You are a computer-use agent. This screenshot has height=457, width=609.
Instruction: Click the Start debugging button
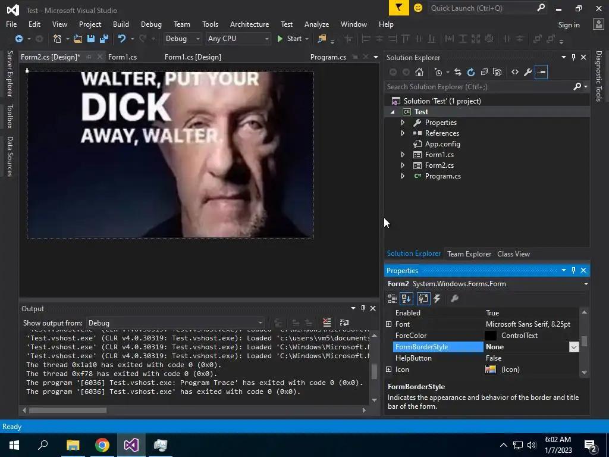(290, 39)
